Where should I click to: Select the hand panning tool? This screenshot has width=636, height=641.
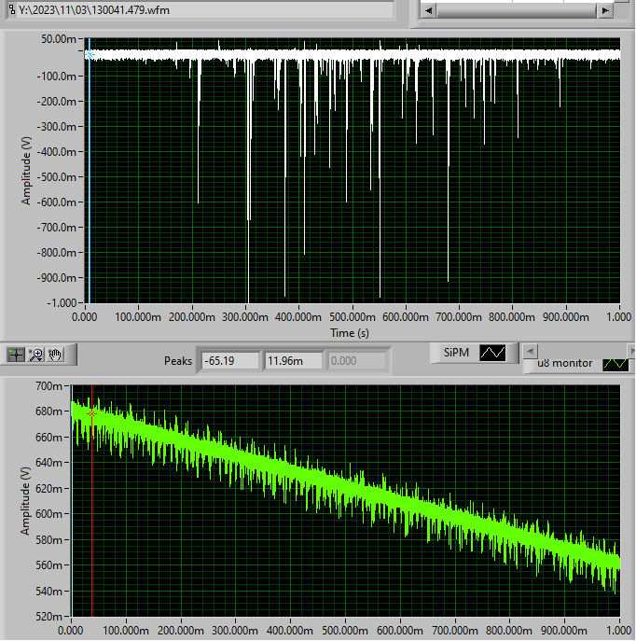56,355
